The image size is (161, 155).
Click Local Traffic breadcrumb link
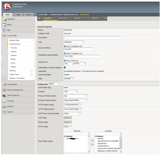[x=43, y=15]
